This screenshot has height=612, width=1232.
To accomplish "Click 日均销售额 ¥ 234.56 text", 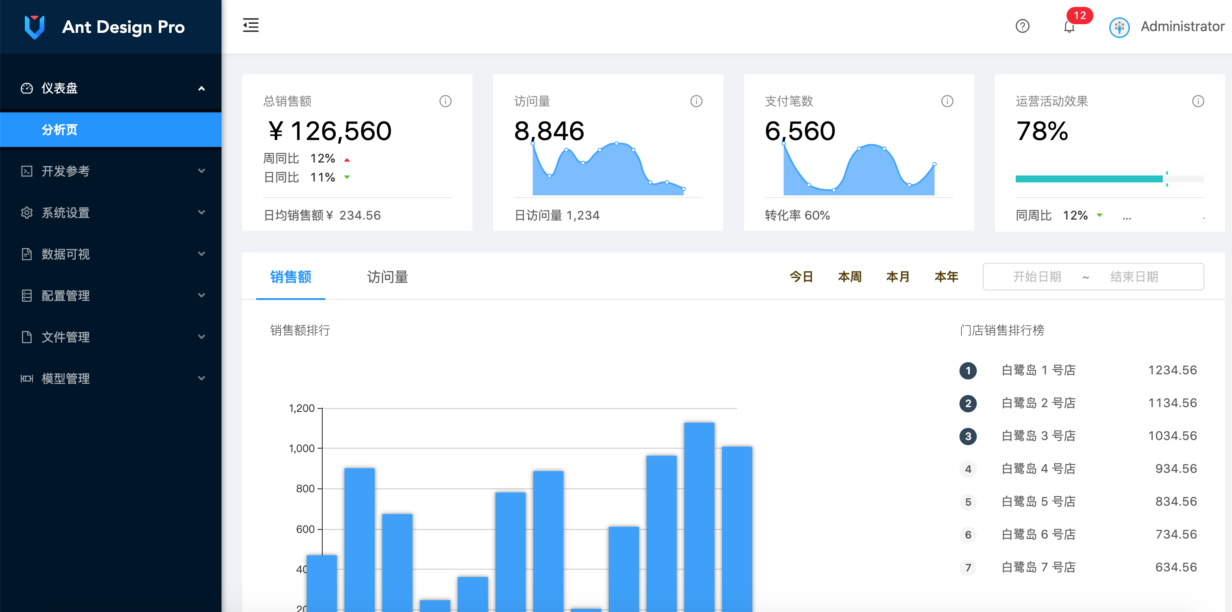I will (x=322, y=216).
